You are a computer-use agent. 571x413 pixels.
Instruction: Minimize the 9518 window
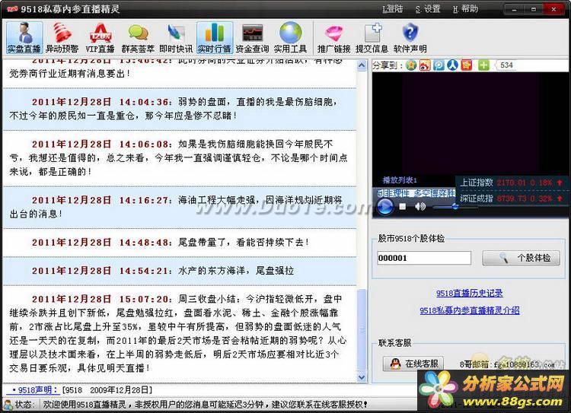coord(514,9)
